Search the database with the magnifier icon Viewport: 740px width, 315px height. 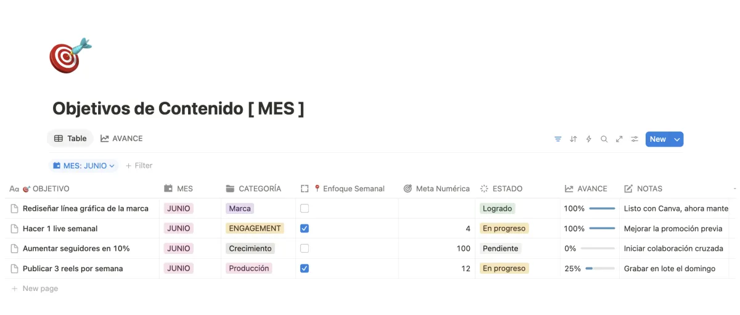click(604, 139)
